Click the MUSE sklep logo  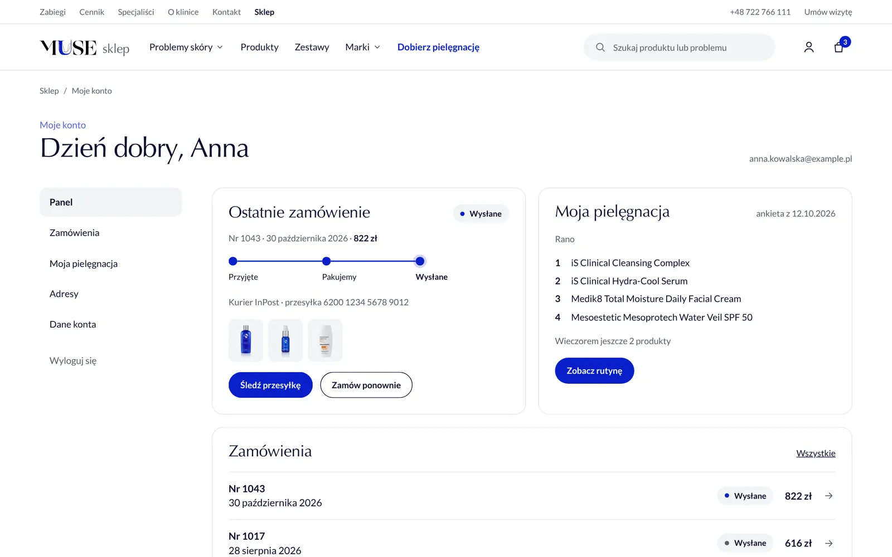(x=85, y=48)
